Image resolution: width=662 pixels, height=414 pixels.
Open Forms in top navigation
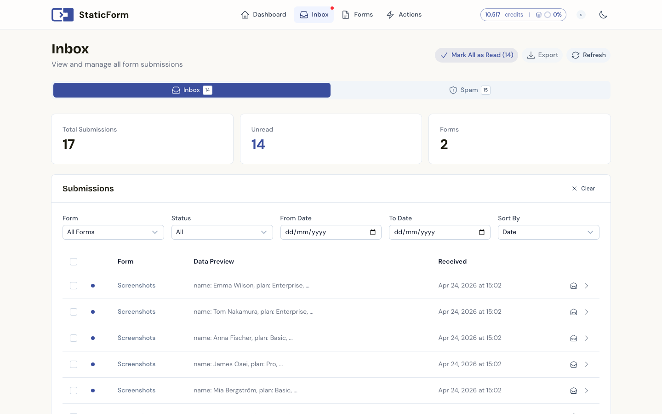click(357, 15)
